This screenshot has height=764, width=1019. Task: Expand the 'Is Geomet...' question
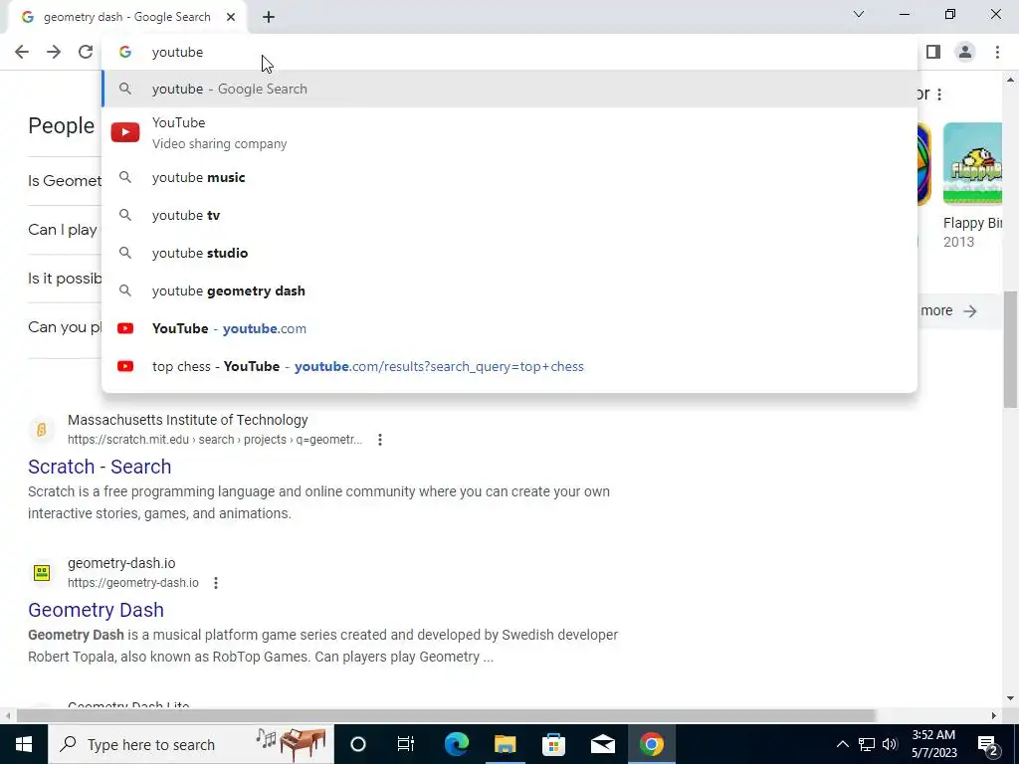[65, 181]
